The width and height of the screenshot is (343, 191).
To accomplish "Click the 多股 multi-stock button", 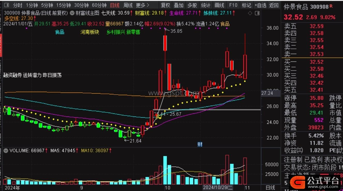I will pyautogui.click(x=192, y=5).
